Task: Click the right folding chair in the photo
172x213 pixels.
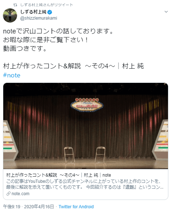Action: 100,154
